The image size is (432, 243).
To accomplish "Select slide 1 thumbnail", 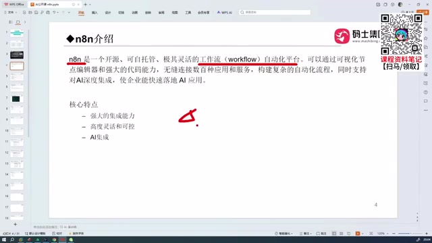I will [17, 33].
